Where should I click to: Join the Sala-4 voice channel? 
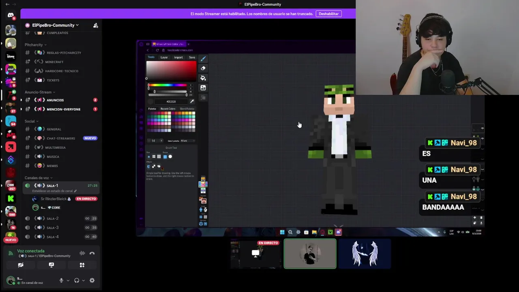click(61, 237)
